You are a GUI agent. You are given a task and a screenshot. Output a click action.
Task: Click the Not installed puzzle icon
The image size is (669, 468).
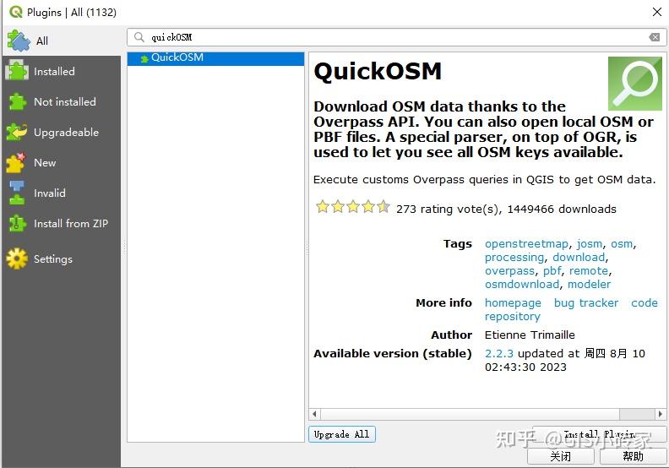pyautogui.click(x=17, y=101)
